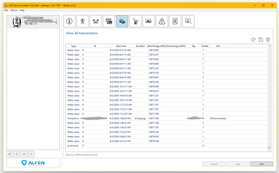
Task: Click the Start Energy (kWh) column header
Action: point(157,46)
